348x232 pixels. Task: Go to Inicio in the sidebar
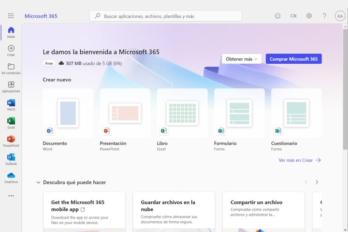[x=11, y=32]
